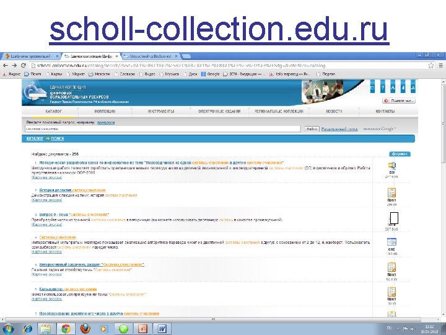
Task: Click the site search query field
Action: pyautogui.click(x=163, y=129)
